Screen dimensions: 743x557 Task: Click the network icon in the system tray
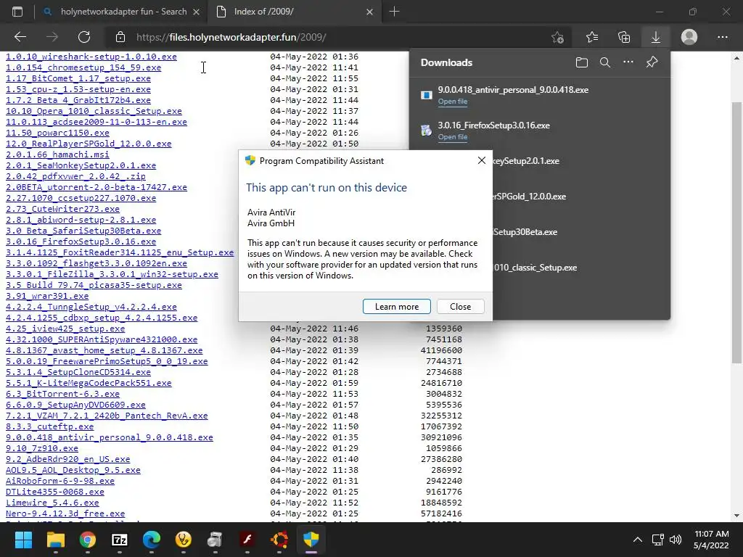(657, 540)
